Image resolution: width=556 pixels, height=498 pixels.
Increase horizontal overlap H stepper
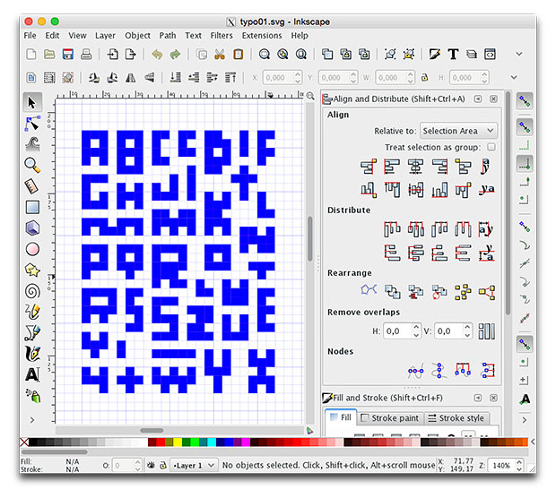coord(417,328)
